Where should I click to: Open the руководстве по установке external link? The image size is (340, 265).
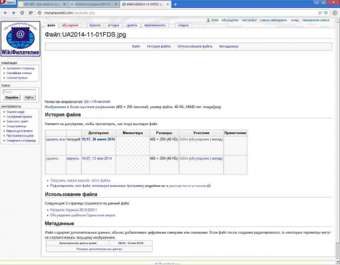[189, 186]
